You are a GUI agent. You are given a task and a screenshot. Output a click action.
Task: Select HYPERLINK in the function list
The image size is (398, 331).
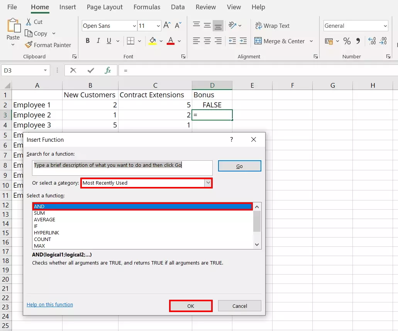coord(143,233)
